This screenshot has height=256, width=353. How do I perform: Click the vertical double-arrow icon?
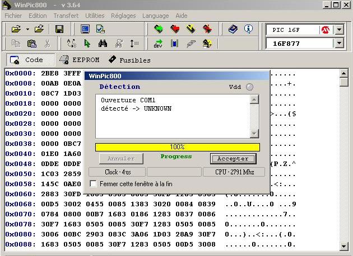[x=134, y=44]
